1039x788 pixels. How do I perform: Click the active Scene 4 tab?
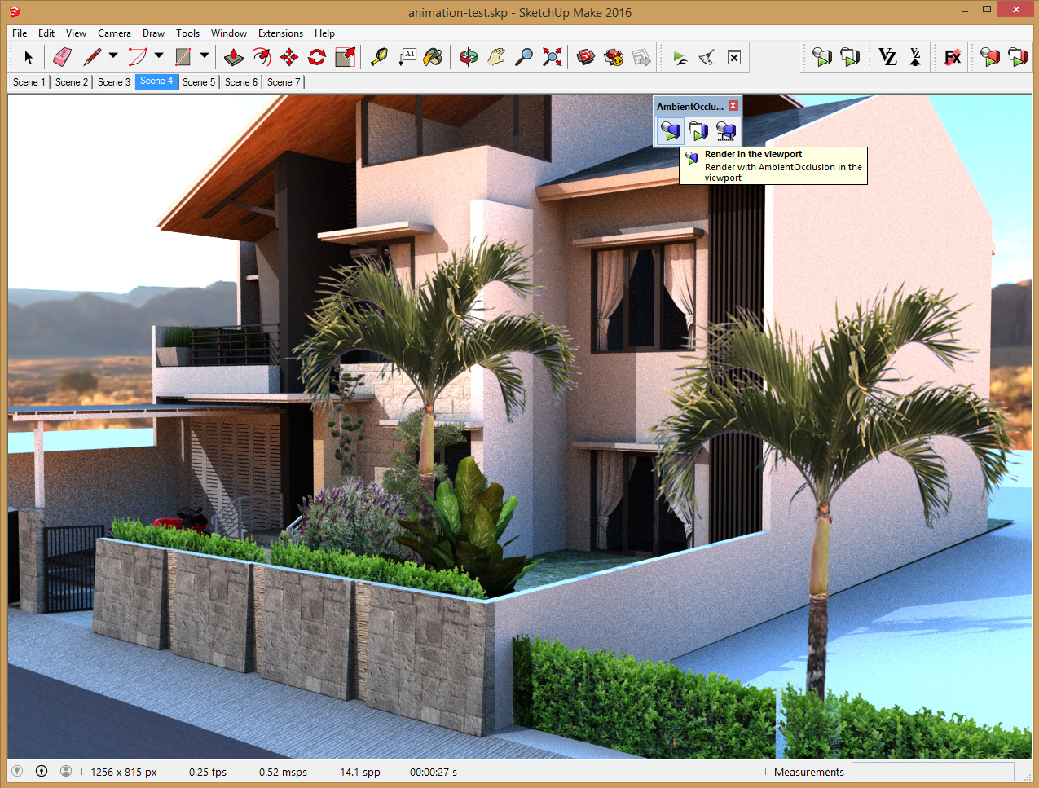pos(156,81)
